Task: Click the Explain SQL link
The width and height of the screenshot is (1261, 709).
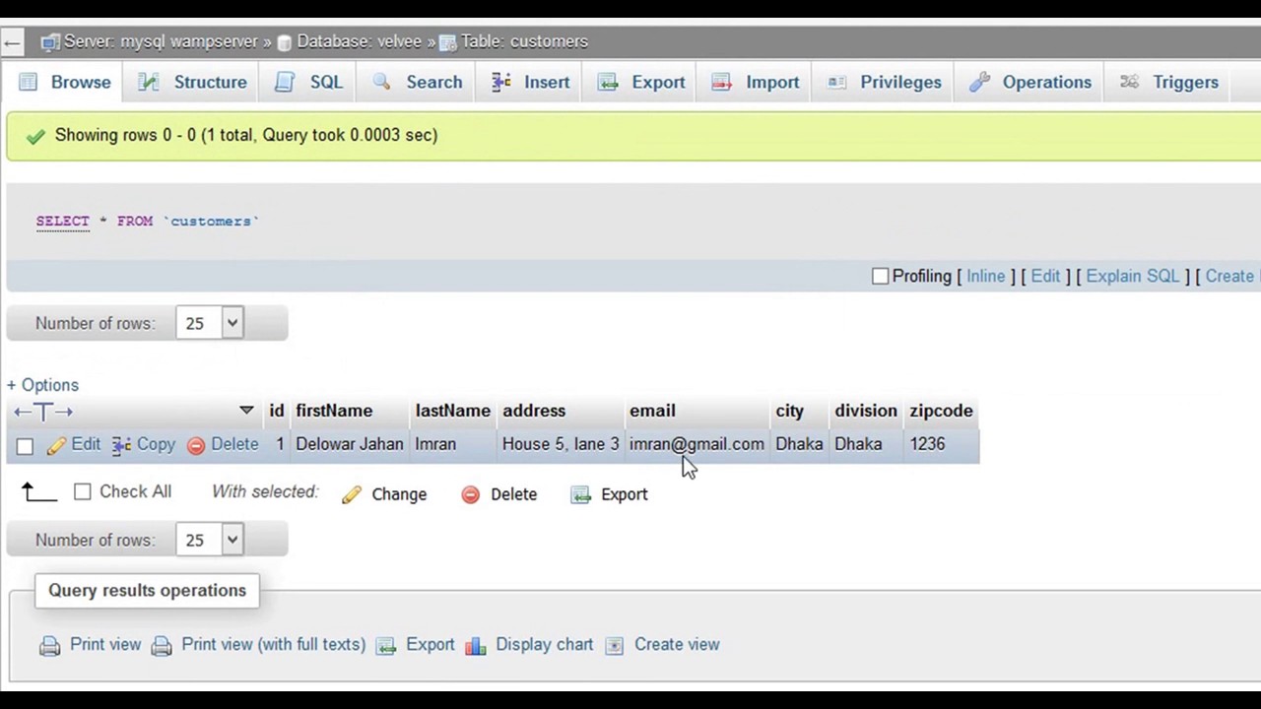Action: pyautogui.click(x=1132, y=277)
